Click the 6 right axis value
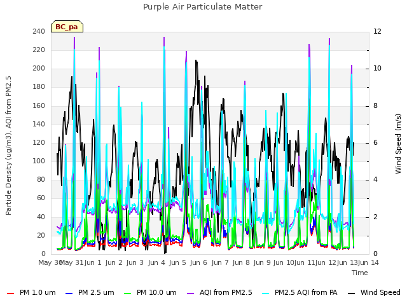This screenshot has height=305, width=407. coord(375,142)
